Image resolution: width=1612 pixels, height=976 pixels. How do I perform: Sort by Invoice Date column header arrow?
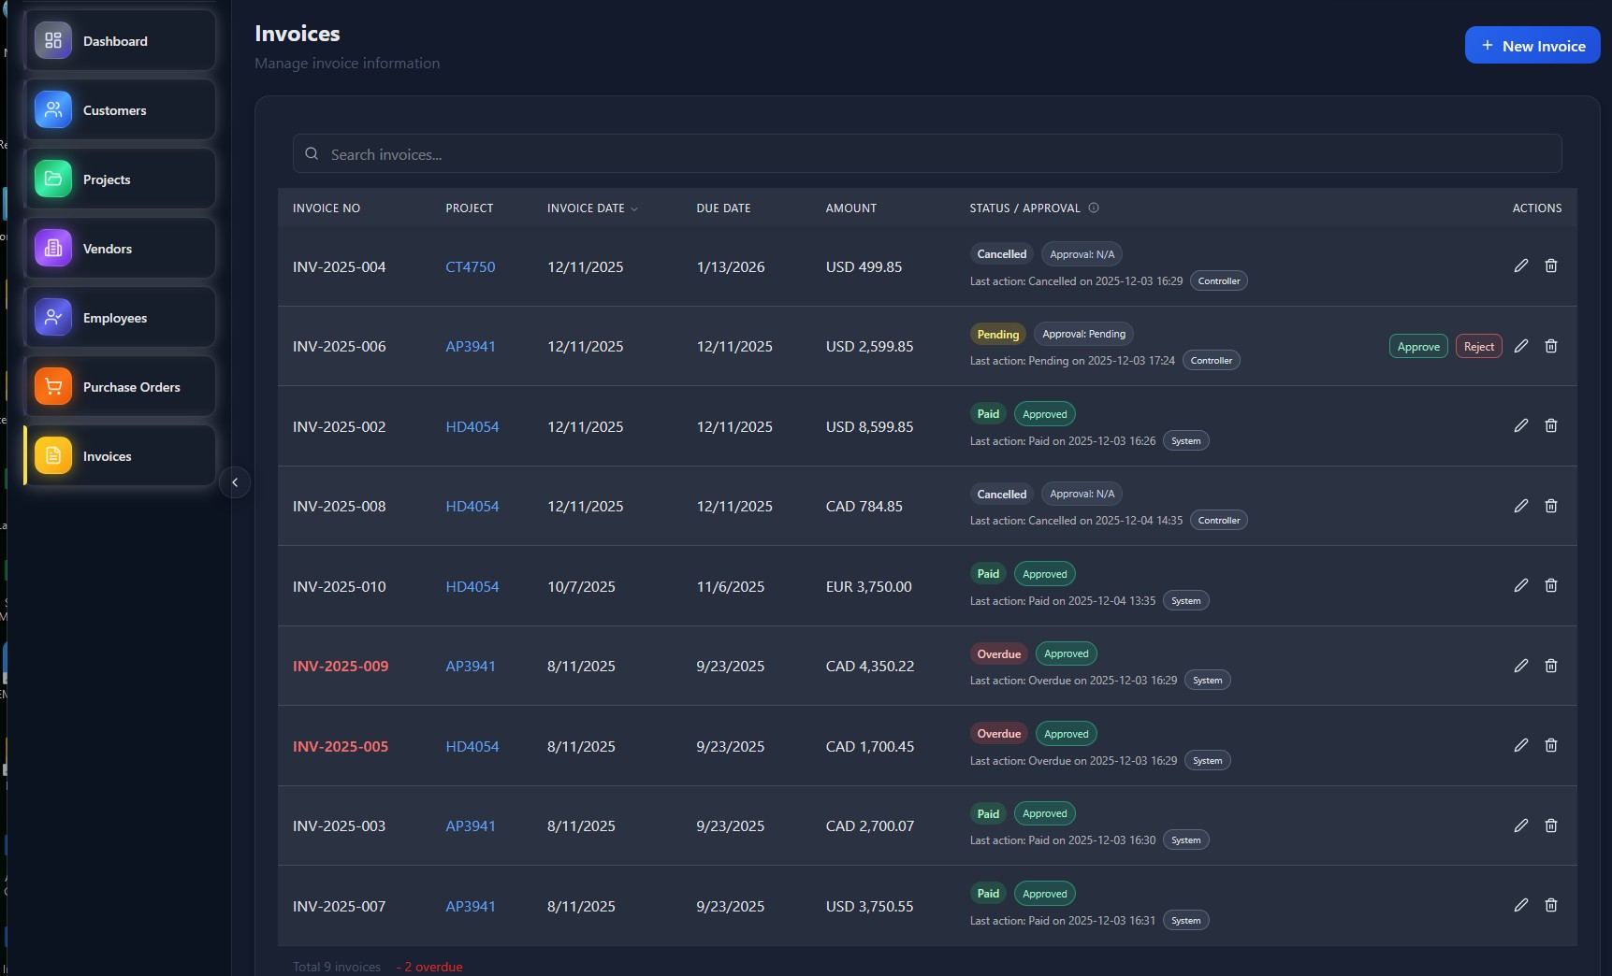point(634,208)
